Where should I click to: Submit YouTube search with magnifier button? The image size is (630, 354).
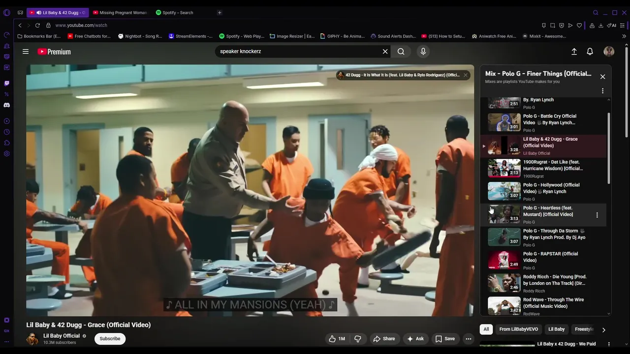click(401, 52)
